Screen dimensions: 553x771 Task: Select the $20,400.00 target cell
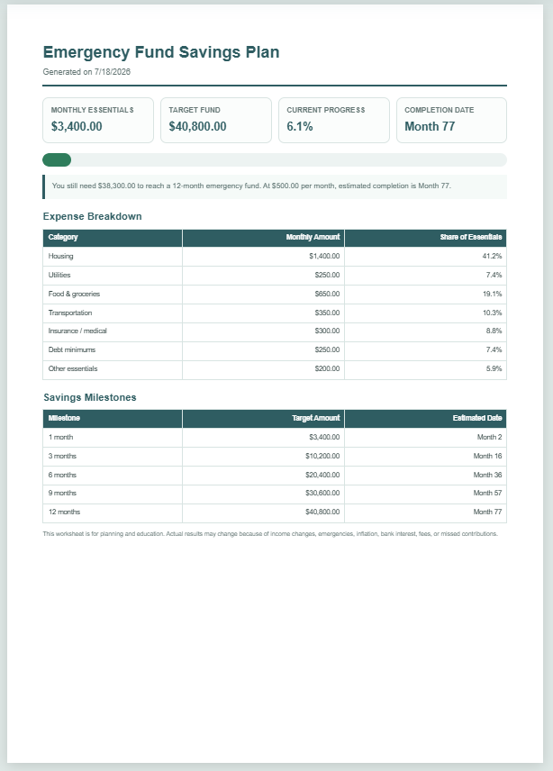(264, 475)
